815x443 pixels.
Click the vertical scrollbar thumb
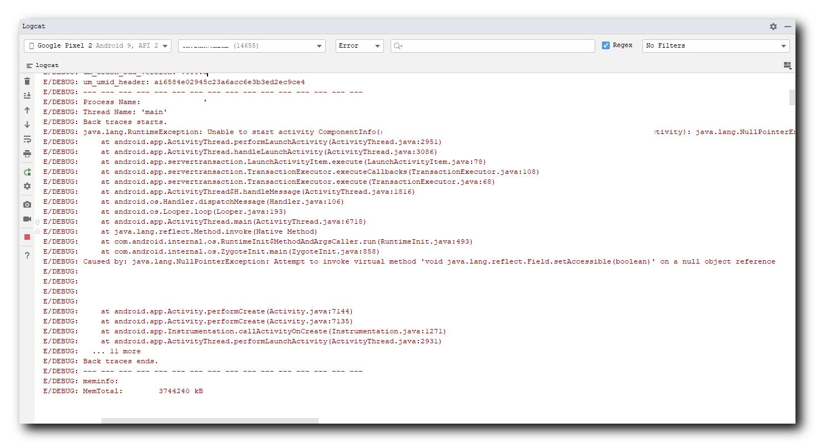pos(792,97)
